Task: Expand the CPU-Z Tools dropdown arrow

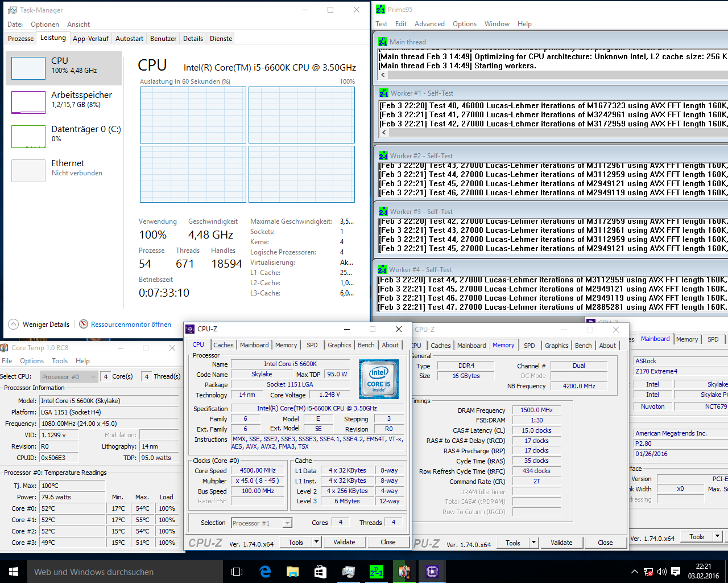Action: (317, 542)
